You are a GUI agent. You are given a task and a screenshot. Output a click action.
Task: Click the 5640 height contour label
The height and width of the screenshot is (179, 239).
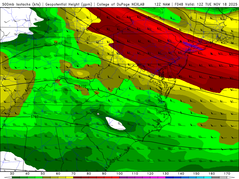58,43
